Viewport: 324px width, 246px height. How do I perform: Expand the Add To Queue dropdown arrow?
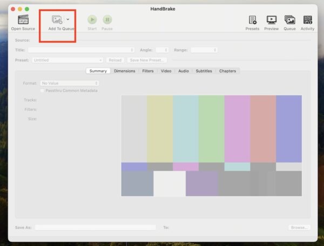(67, 19)
